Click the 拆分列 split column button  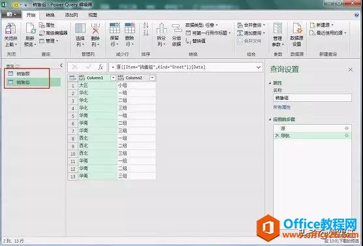pyautogui.click(x=162, y=35)
